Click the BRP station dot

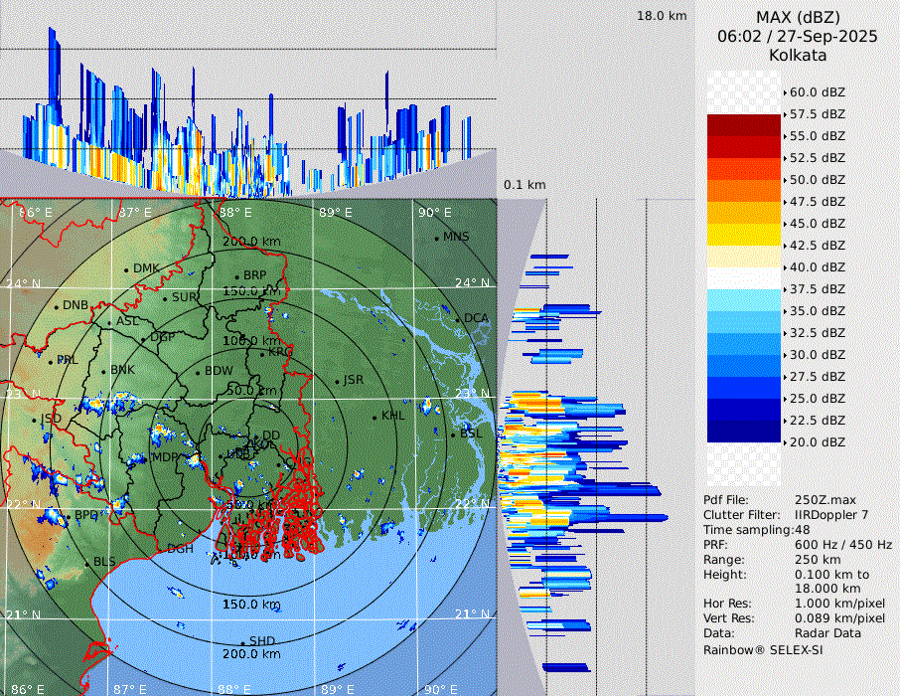pos(236,276)
